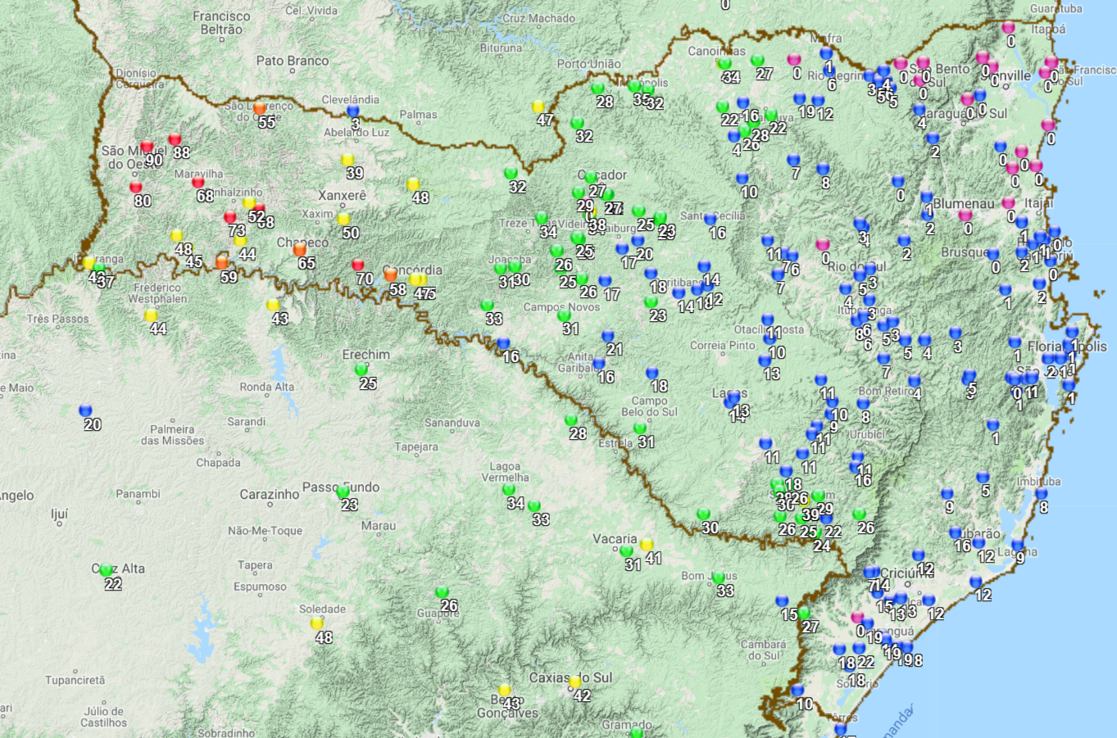Open the green 33 marker at Bom Jesus
Image resolution: width=1117 pixels, height=738 pixels.
point(719,577)
